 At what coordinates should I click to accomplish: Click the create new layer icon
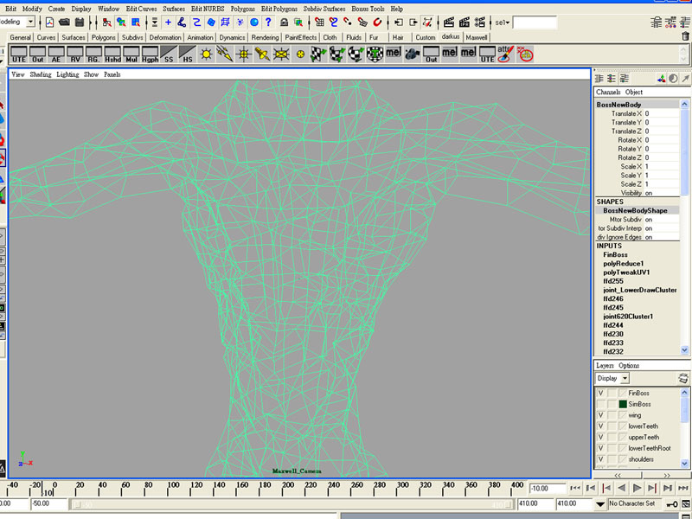[683, 378]
